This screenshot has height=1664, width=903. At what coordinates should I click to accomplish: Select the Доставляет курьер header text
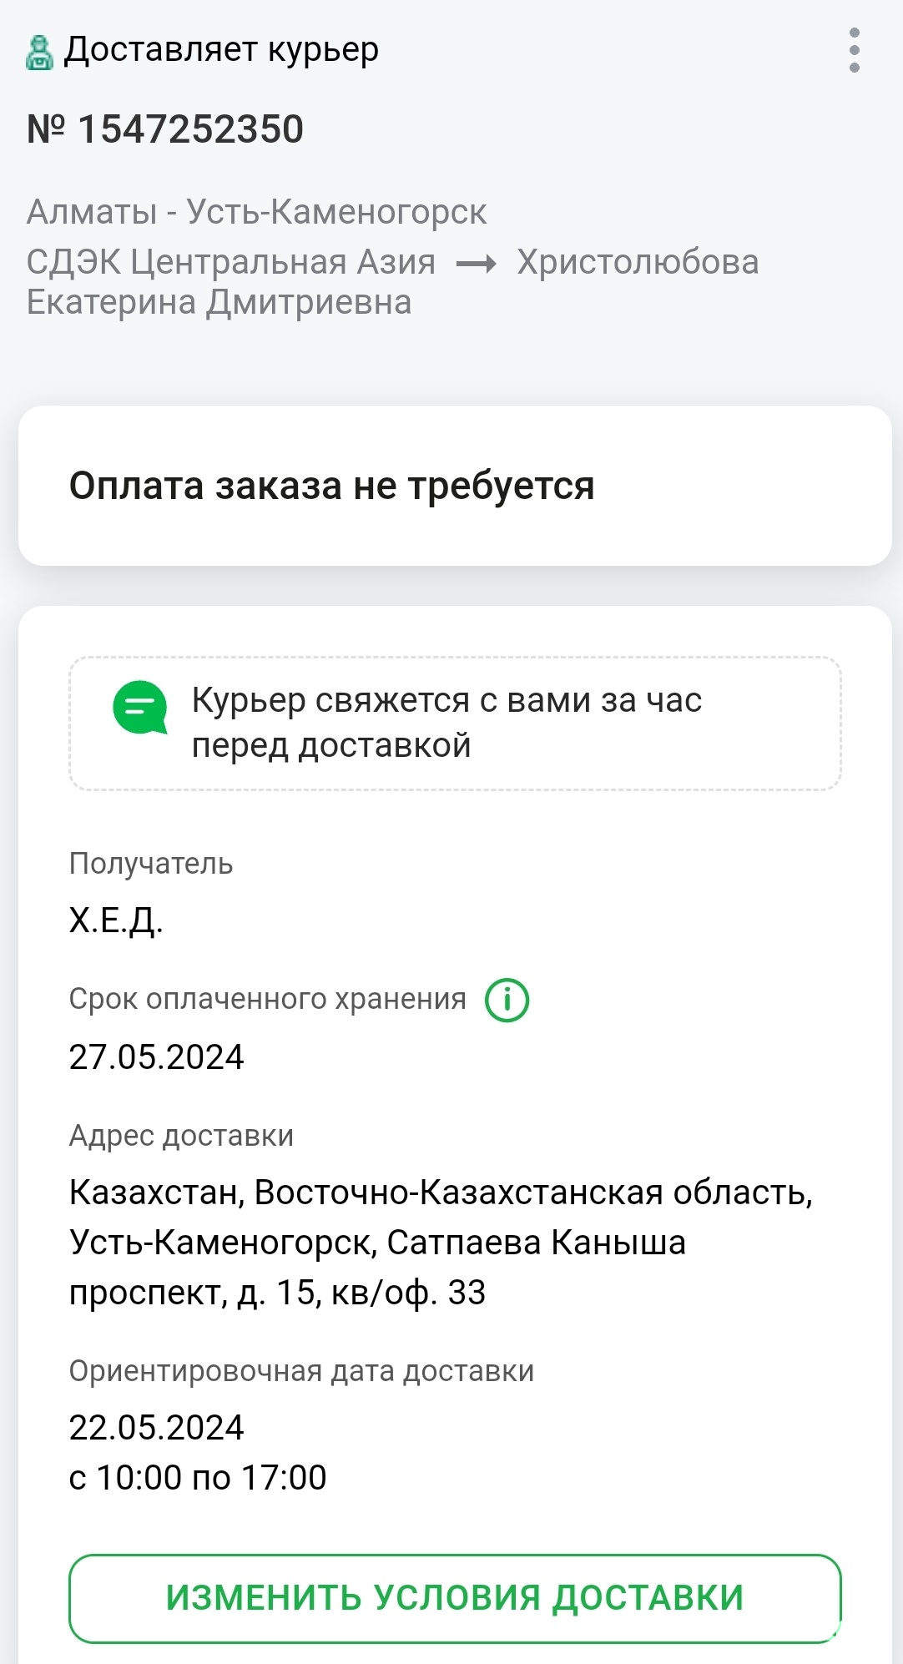(x=221, y=50)
